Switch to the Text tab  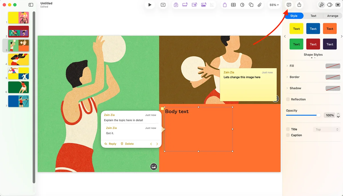click(x=314, y=16)
